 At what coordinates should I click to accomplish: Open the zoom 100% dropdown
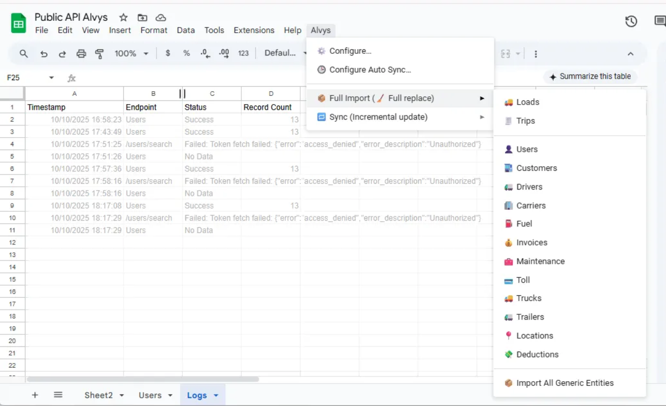[x=132, y=53]
